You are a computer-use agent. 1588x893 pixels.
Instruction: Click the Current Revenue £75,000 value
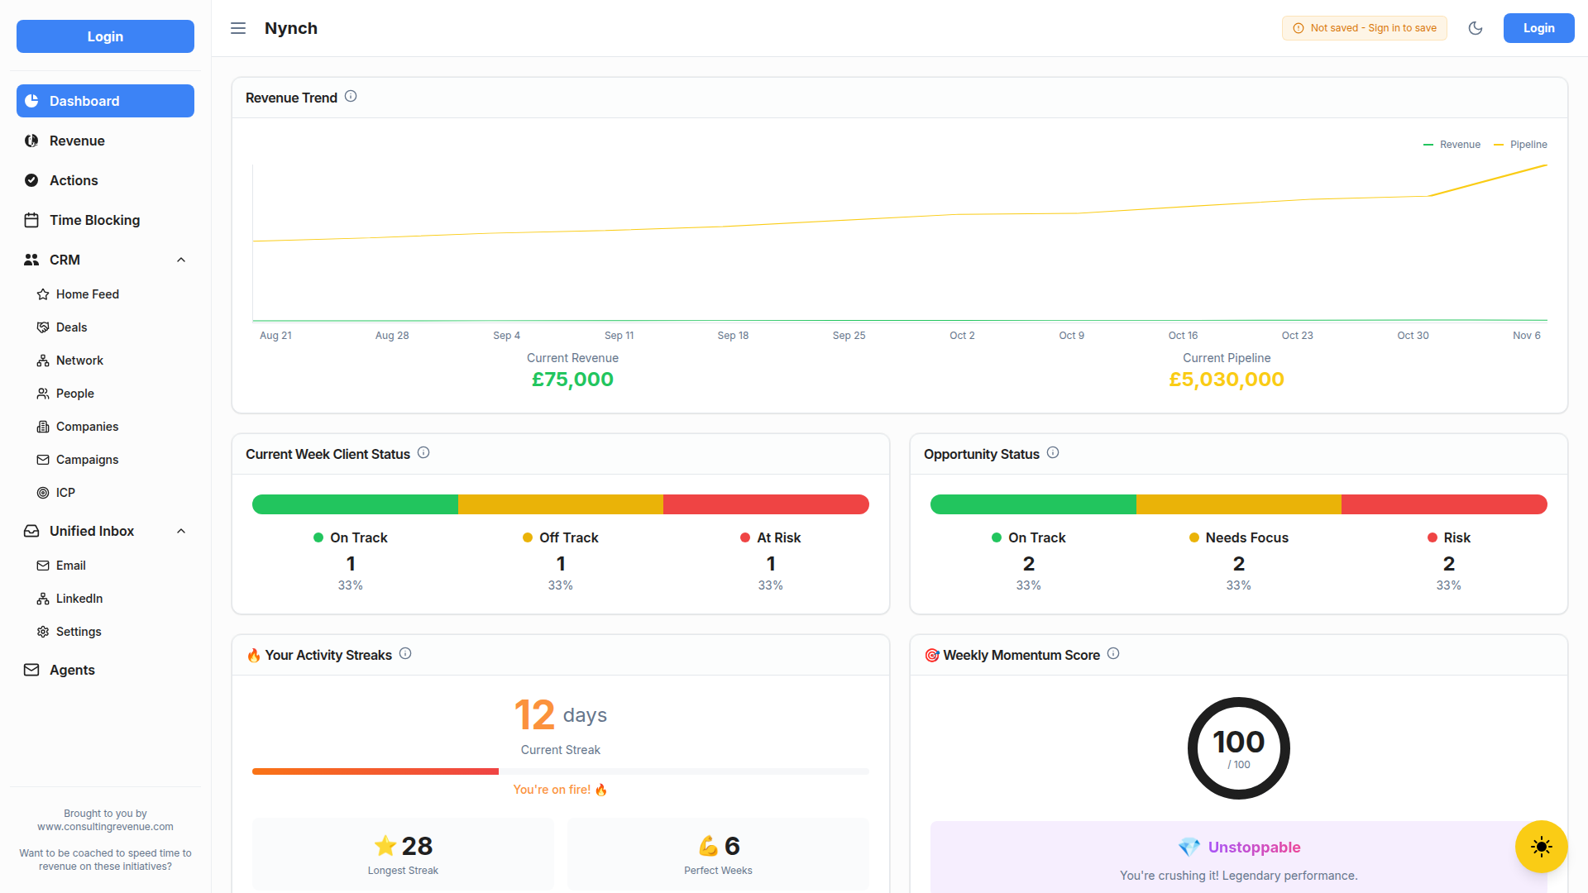572,380
